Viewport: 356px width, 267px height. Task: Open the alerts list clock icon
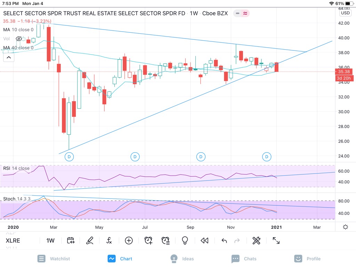(165, 241)
